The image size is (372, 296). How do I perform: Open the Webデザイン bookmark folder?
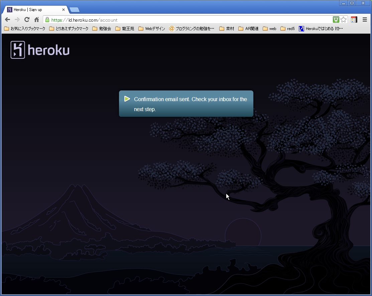coord(152,29)
